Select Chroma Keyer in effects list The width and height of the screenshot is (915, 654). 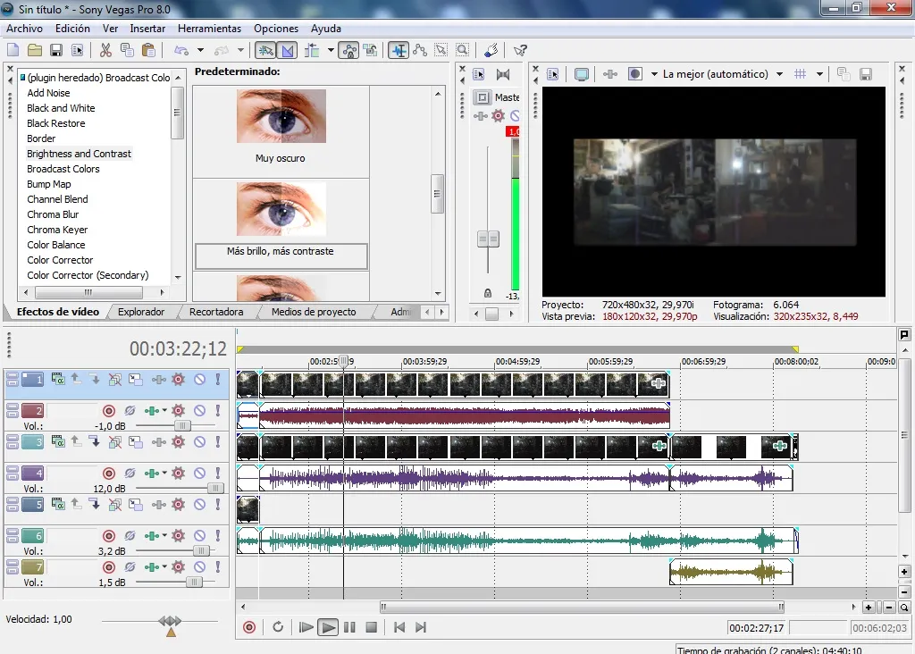tap(57, 230)
